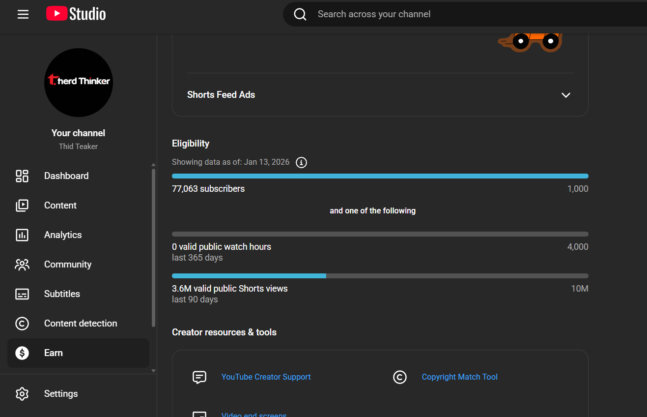The height and width of the screenshot is (417, 647).
Task: Open the Copyright Match Tool link
Action: tap(459, 377)
